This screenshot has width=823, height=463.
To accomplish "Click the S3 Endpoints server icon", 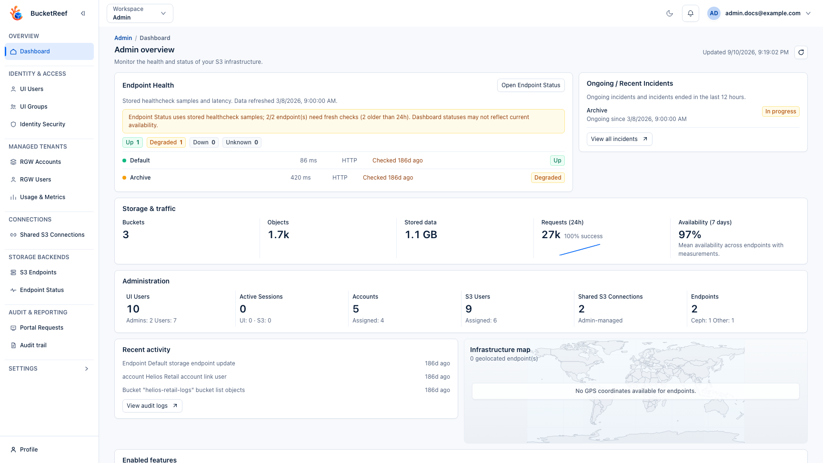I will (x=13, y=272).
